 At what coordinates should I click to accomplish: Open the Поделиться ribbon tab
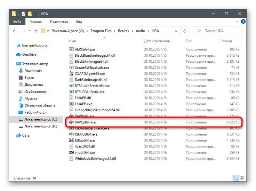(59, 22)
